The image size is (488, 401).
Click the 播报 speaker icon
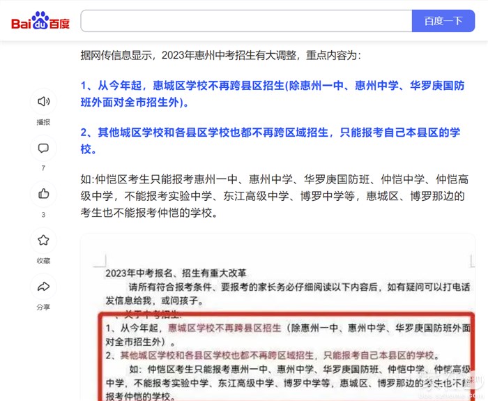point(43,102)
